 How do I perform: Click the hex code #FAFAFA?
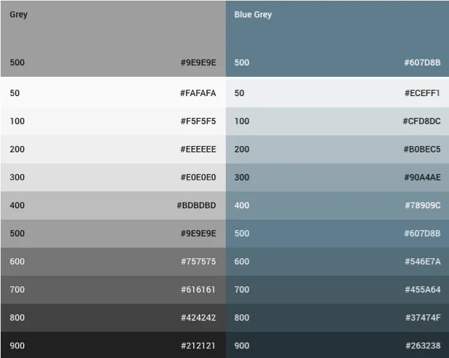pos(198,94)
